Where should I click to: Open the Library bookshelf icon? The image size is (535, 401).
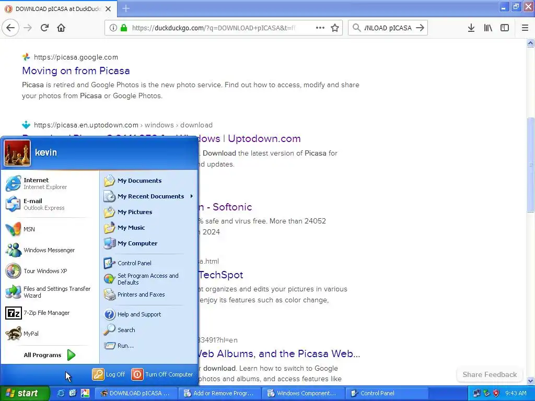(x=488, y=28)
